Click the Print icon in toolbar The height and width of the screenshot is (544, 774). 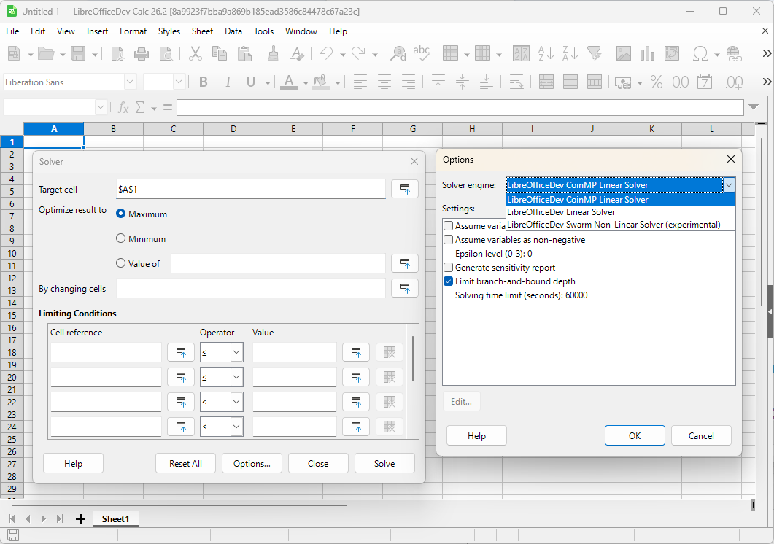[x=142, y=53]
